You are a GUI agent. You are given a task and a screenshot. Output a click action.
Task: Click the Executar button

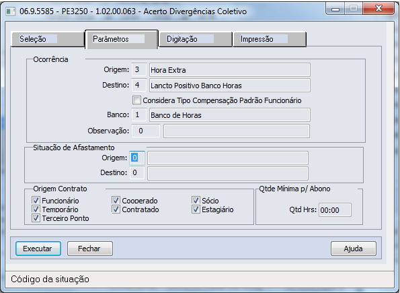click(x=38, y=249)
